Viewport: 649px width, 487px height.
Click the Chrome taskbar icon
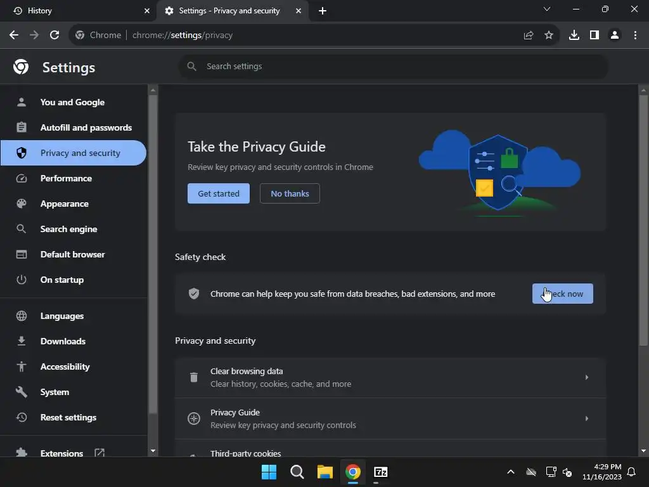353,472
